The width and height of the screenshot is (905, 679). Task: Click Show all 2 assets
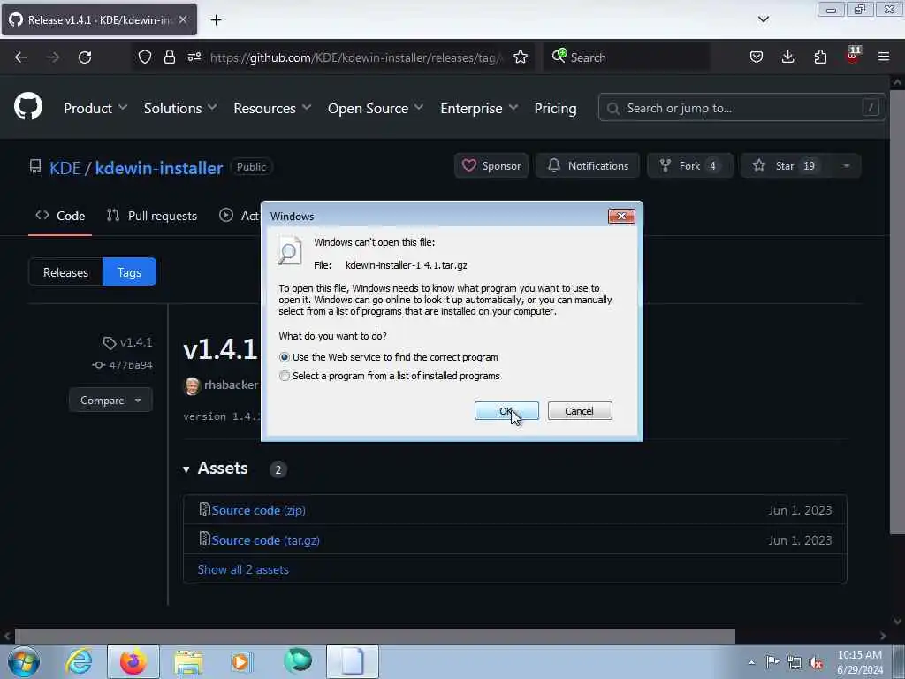(243, 569)
